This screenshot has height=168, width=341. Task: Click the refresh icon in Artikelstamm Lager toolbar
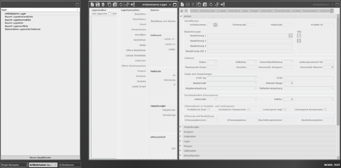pyautogui.click(x=121, y=4)
